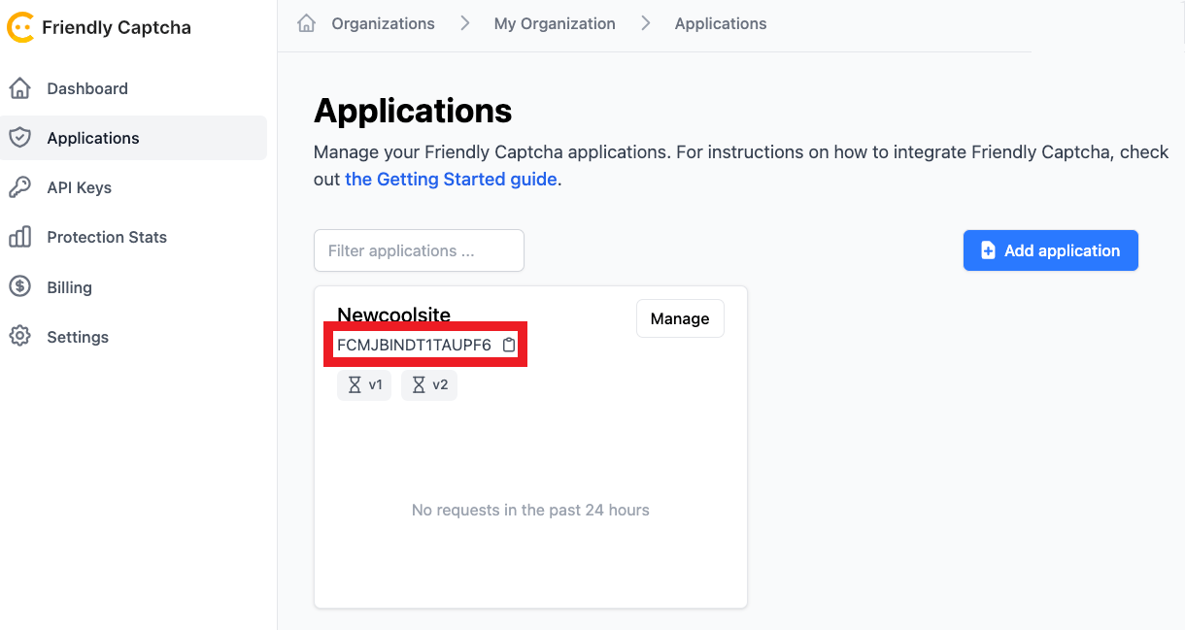Click the Protection Stats bar chart icon
The height and width of the screenshot is (630, 1185).
[x=19, y=237]
